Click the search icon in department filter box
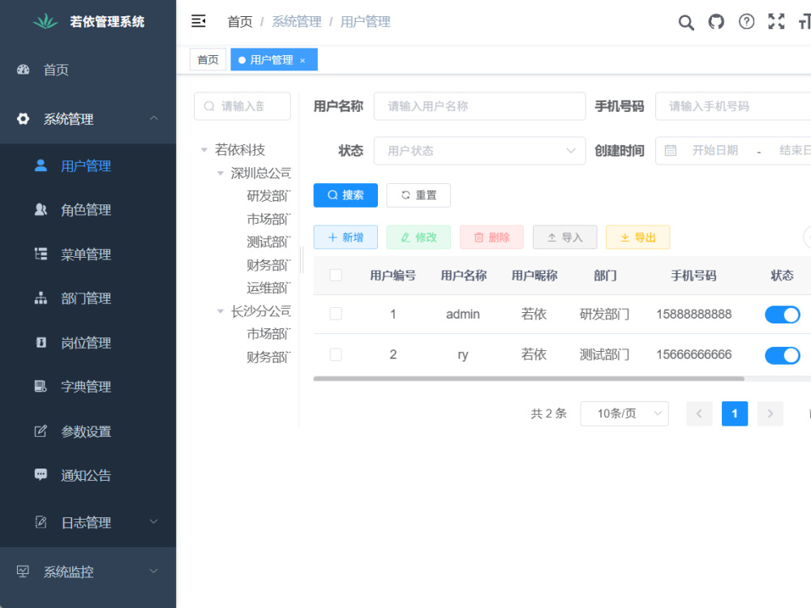The height and width of the screenshot is (608, 811). point(209,106)
